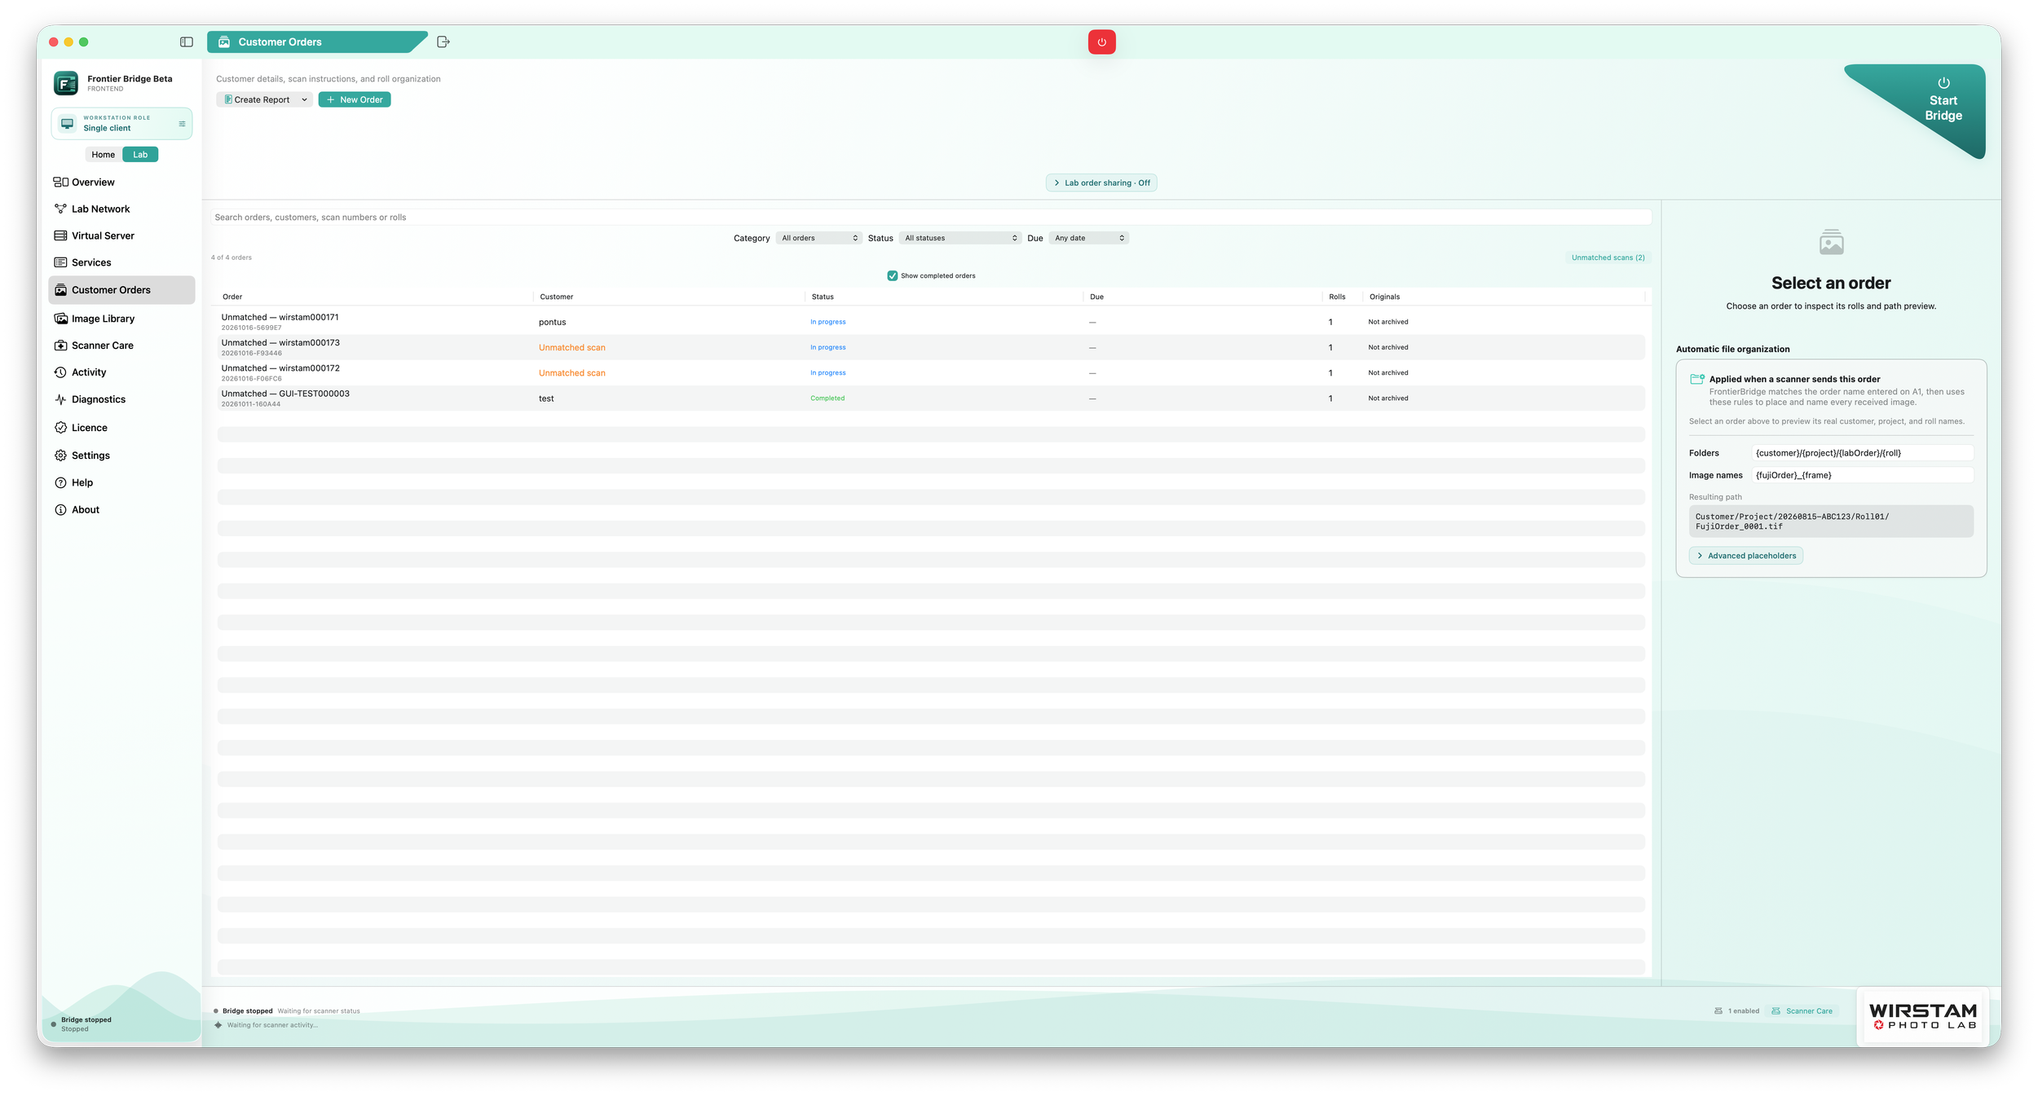
Task: Edit the Folders path template field
Action: pos(1863,453)
